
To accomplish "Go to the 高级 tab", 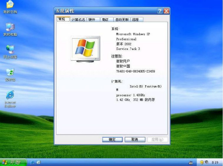I will click(105, 20).
